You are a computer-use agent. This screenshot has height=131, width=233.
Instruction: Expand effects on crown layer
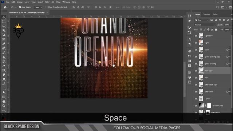coord(230,50)
